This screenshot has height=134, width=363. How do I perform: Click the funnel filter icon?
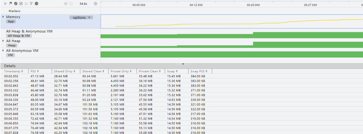(31, 4)
